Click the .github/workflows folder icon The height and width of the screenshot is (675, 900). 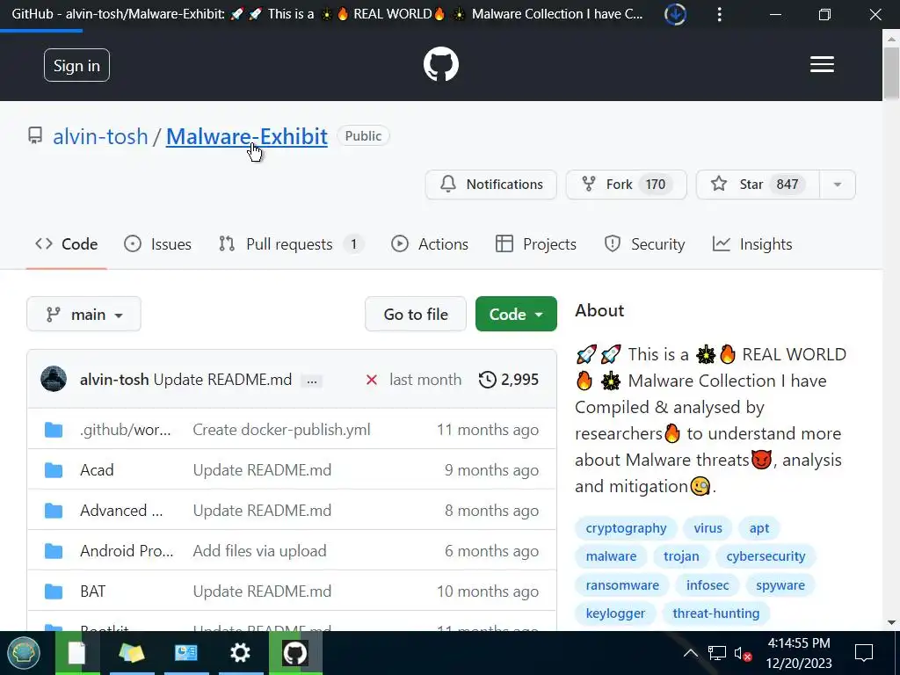pyautogui.click(x=54, y=429)
